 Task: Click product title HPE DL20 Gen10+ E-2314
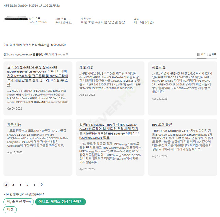point(32,5)
